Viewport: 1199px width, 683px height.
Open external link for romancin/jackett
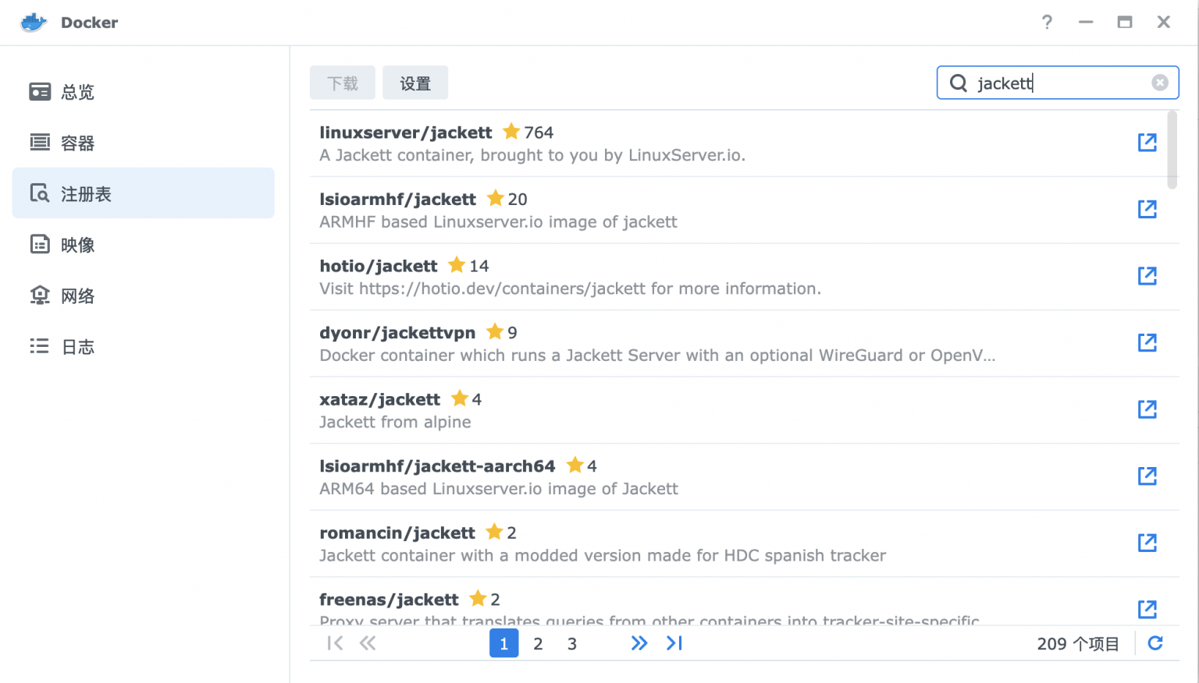(1147, 543)
